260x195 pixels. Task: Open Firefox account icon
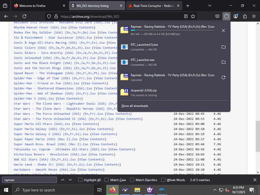tap(236, 16)
